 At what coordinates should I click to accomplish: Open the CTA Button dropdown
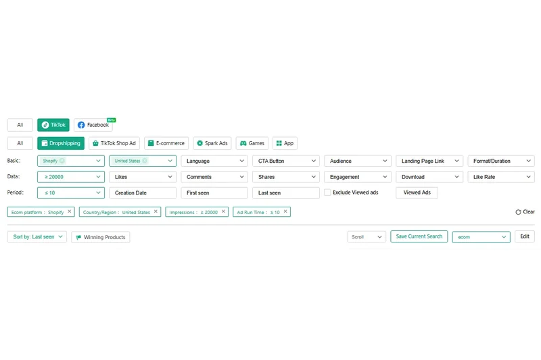tap(285, 161)
